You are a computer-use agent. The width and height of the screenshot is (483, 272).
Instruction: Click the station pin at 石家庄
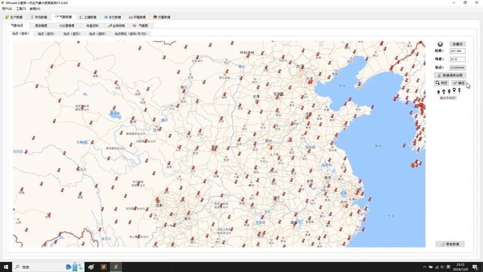pos(277,97)
